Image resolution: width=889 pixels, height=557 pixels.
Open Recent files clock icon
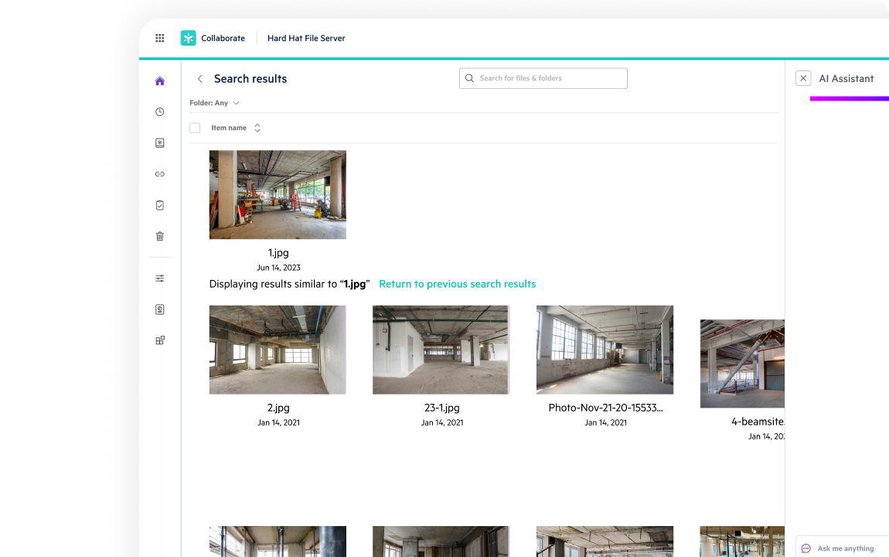[160, 111]
